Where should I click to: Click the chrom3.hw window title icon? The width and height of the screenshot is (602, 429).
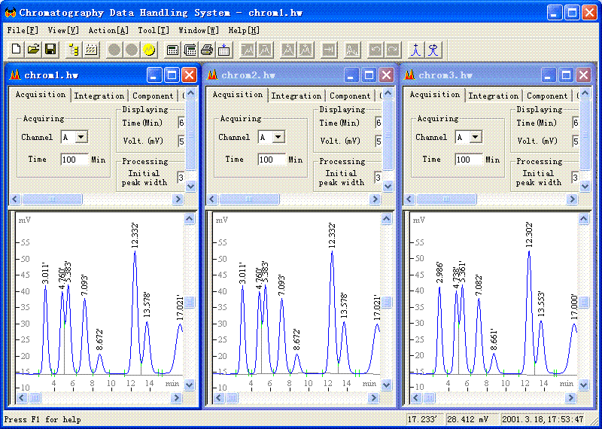coord(409,75)
